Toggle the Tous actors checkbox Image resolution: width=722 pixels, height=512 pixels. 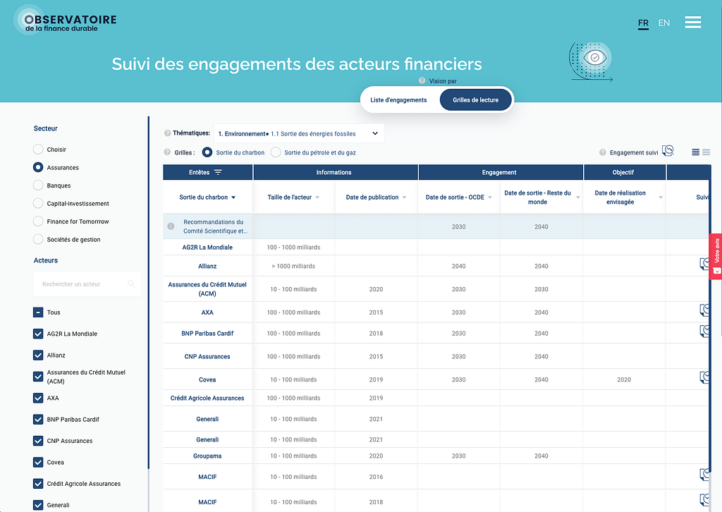[x=38, y=312]
